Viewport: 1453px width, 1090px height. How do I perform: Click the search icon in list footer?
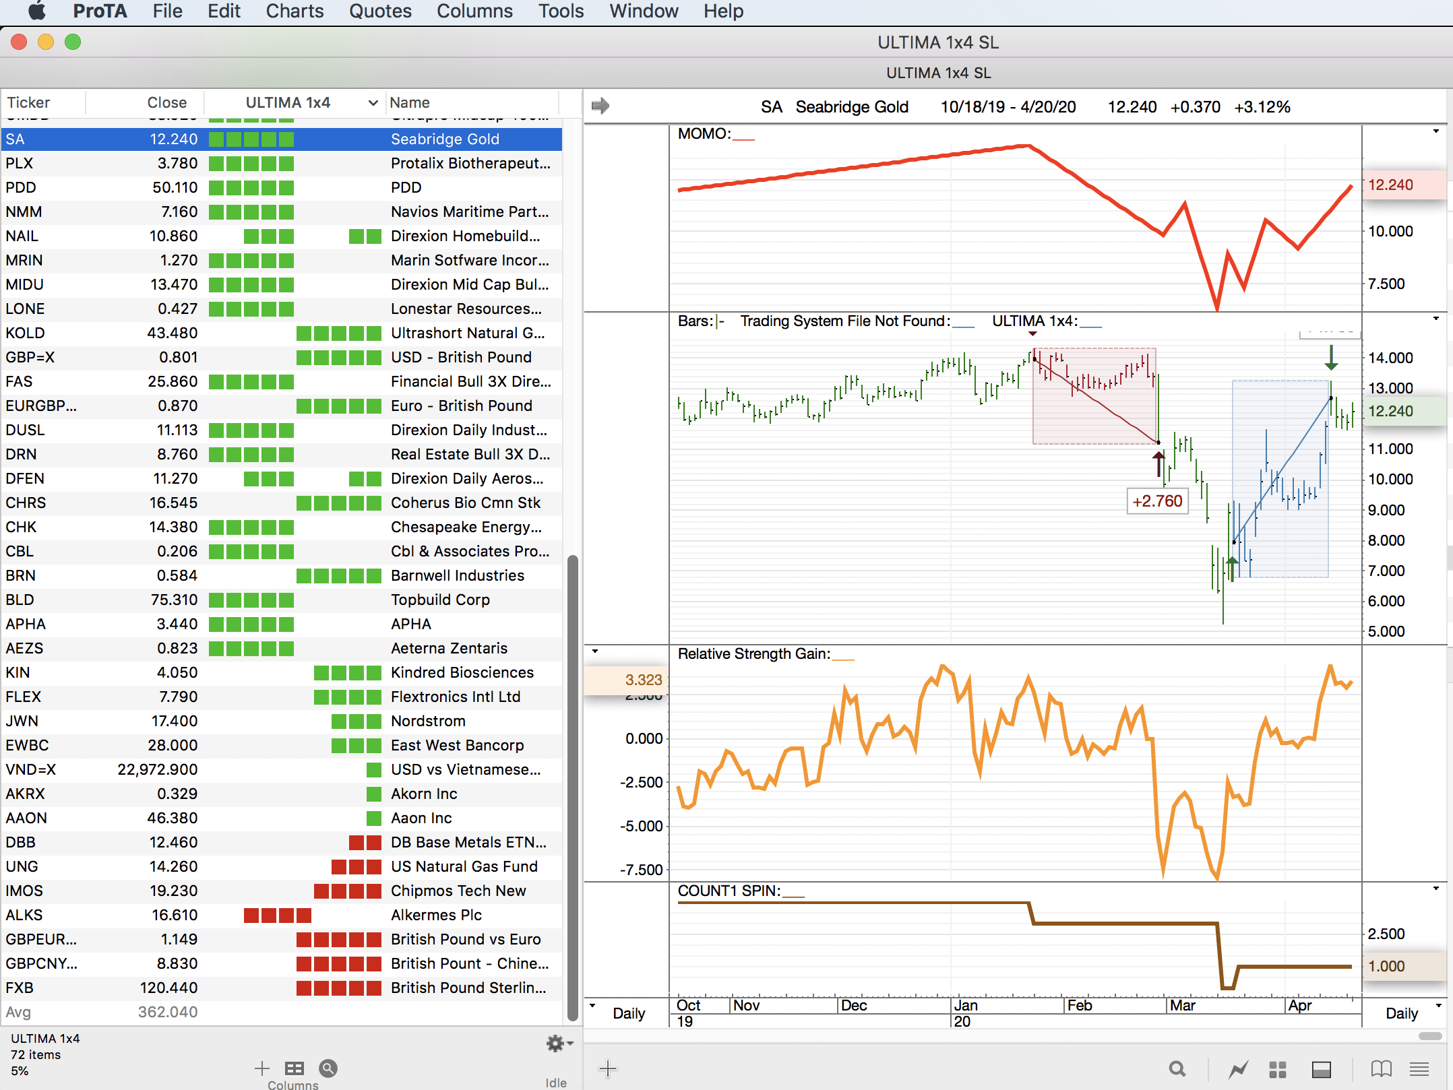point(328,1068)
